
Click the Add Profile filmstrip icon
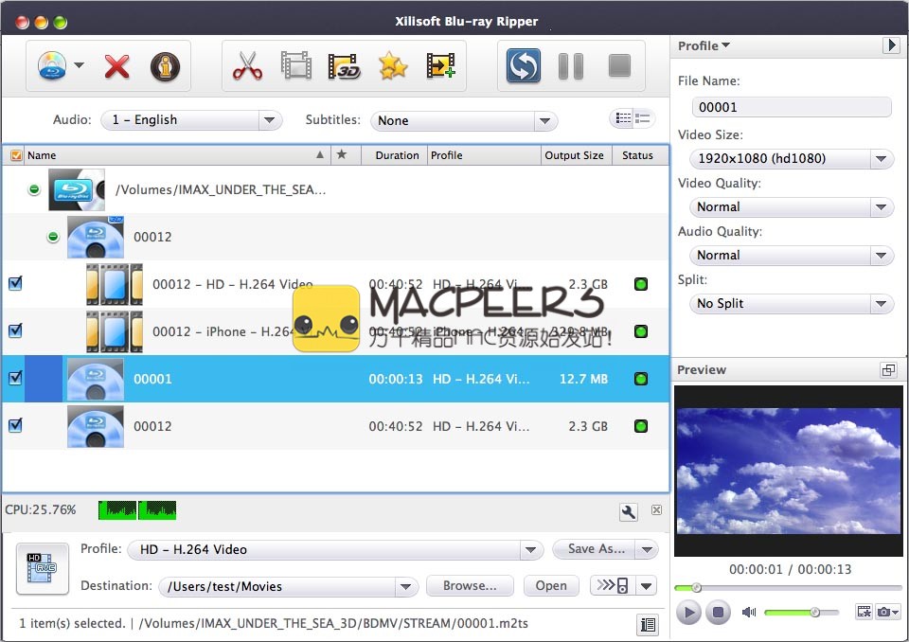pyautogui.click(x=441, y=66)
